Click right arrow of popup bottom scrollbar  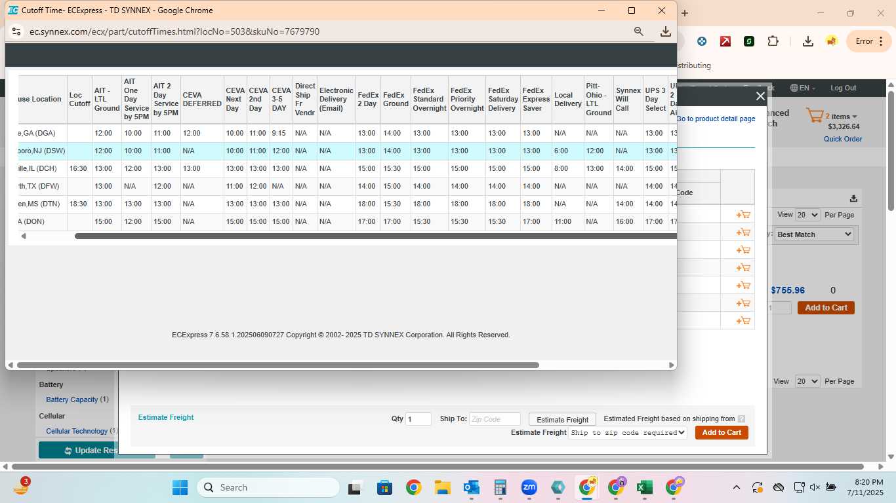click(x=672, y=365)
